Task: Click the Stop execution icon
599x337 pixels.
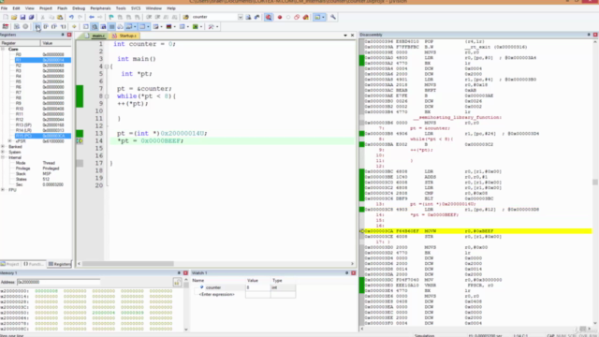Action: tap(25, 27)
